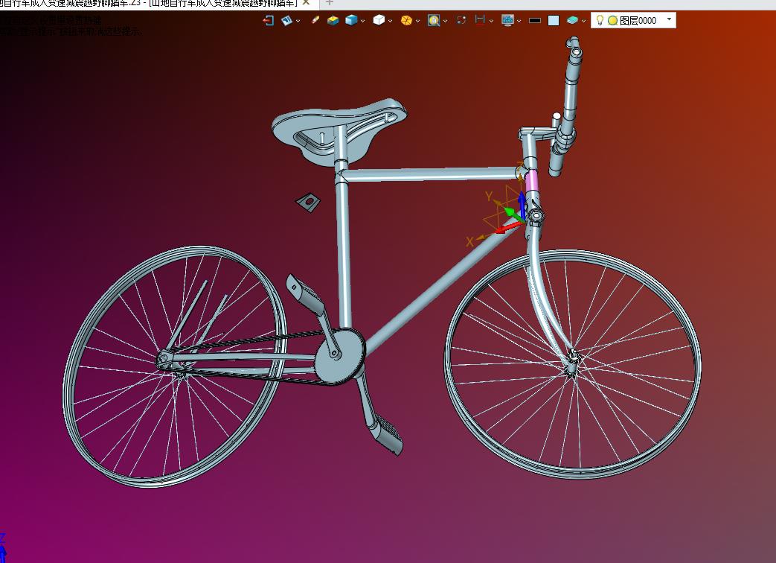776x563 pixels.
Task: Select the blue shaded cube display icon
Action: [x=351, y=20]
